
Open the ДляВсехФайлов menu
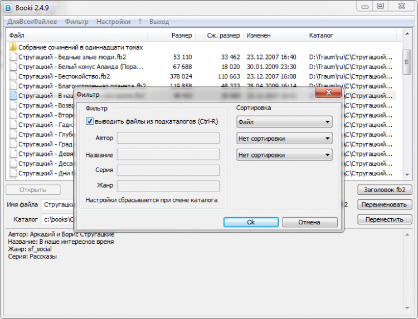tap(32, 22)
